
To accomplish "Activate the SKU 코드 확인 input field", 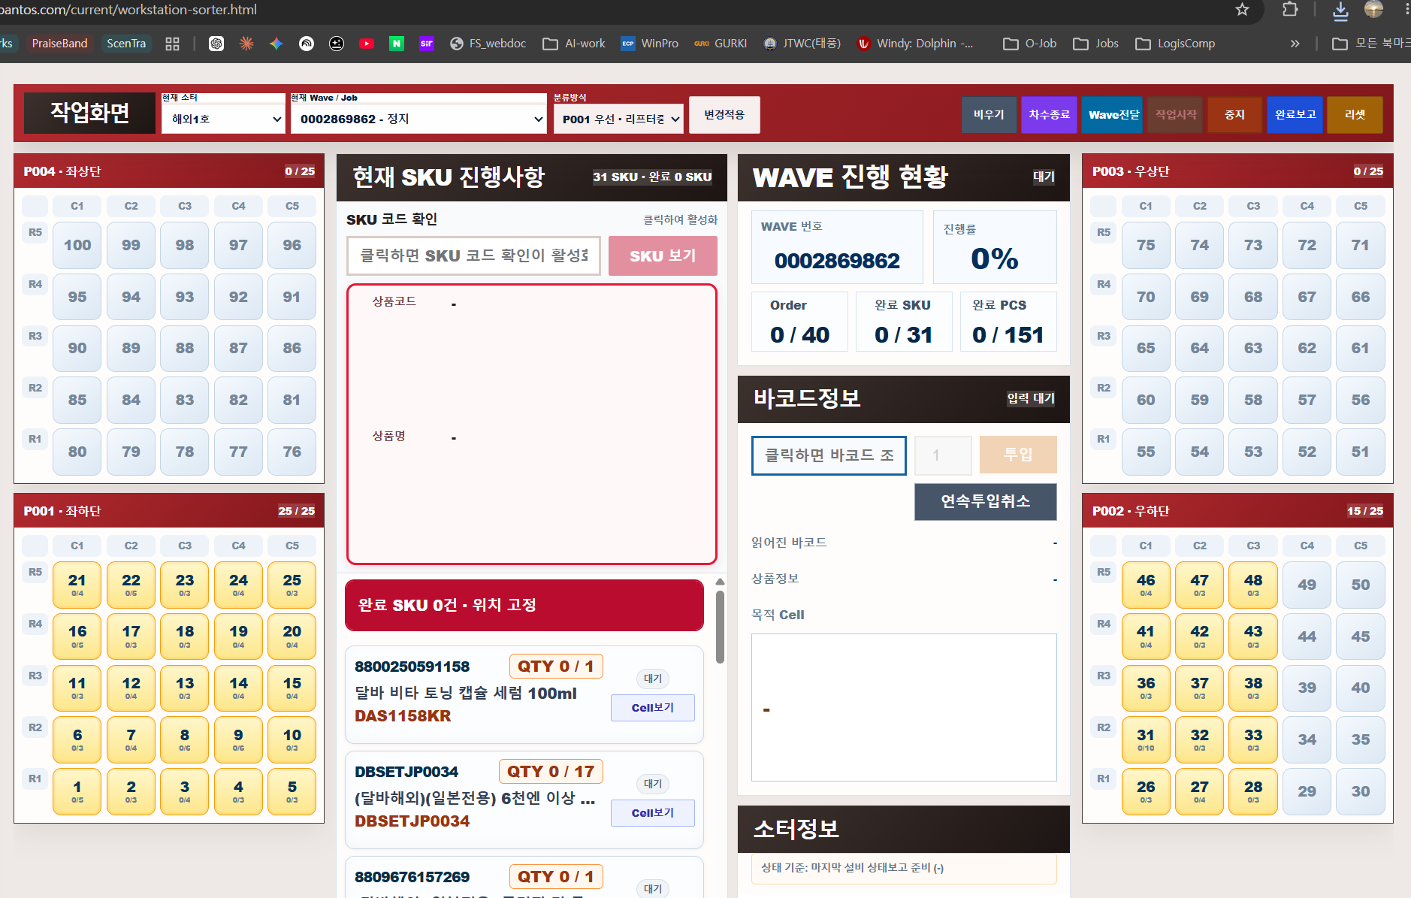I will [x=473, y=255].
